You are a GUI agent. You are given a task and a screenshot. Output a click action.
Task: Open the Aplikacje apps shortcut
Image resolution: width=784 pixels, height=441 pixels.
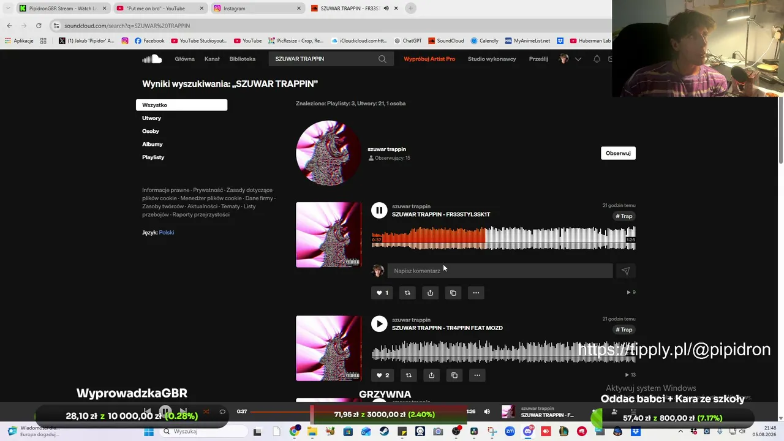19,41
